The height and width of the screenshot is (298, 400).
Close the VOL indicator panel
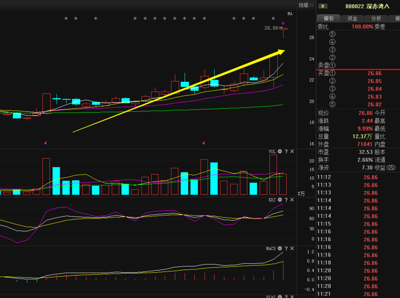point(292,152)
